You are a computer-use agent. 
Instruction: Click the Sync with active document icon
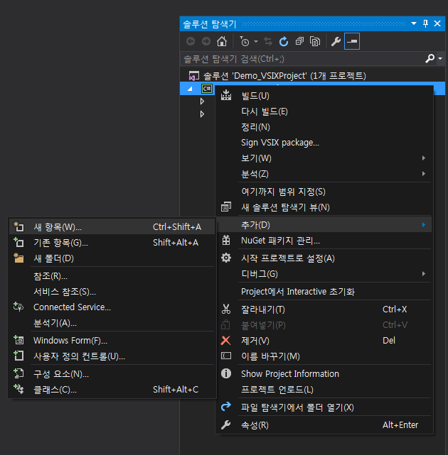pos(268,41)
